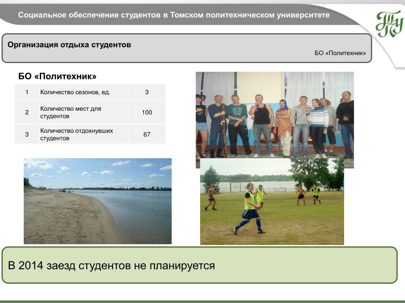405x303 pixels.
Task: Select the bold table title БО «Политехник»
Action: click(57, 76)
